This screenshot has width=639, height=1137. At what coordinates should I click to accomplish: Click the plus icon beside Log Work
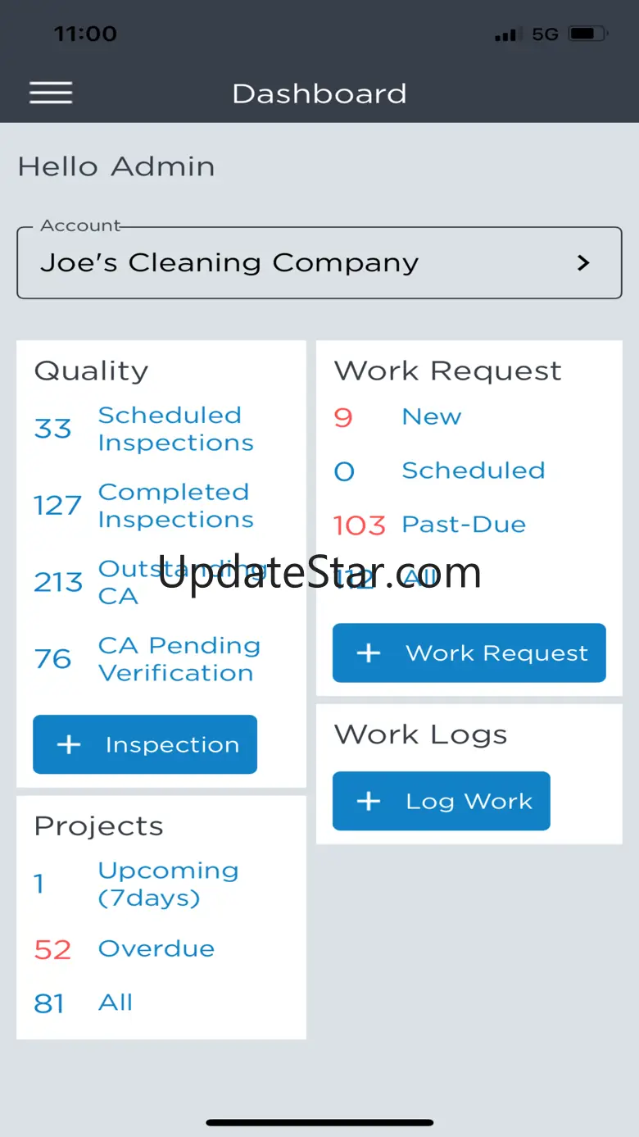point(369,801)
